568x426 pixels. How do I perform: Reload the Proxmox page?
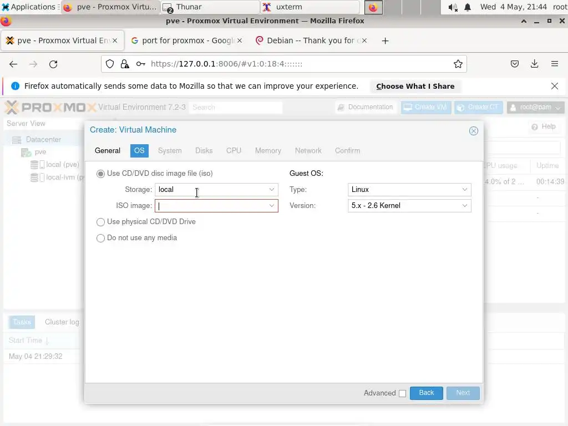pyautogui.click(x=53, y=64)
